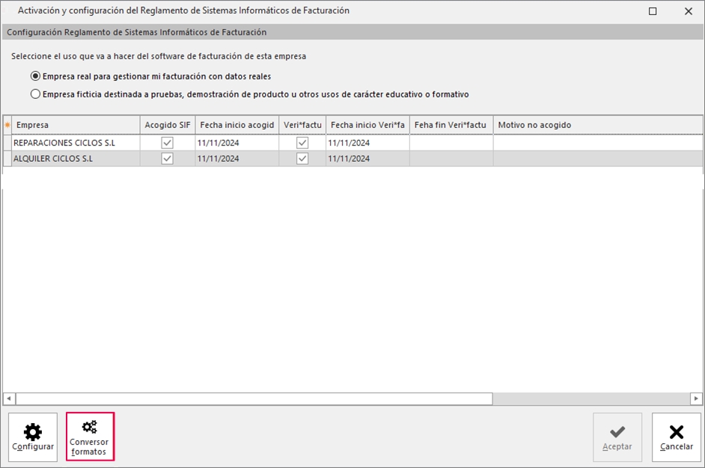Close the dialog with the X icon

[x=689, y=11]
